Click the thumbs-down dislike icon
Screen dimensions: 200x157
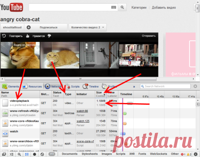point(49,36)
